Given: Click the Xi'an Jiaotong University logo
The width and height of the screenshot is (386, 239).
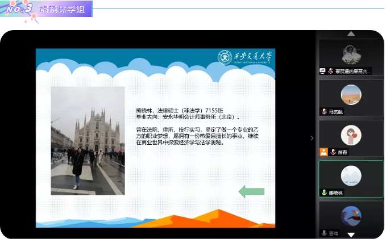Looking at the screenshot, I should pos(246,57).
